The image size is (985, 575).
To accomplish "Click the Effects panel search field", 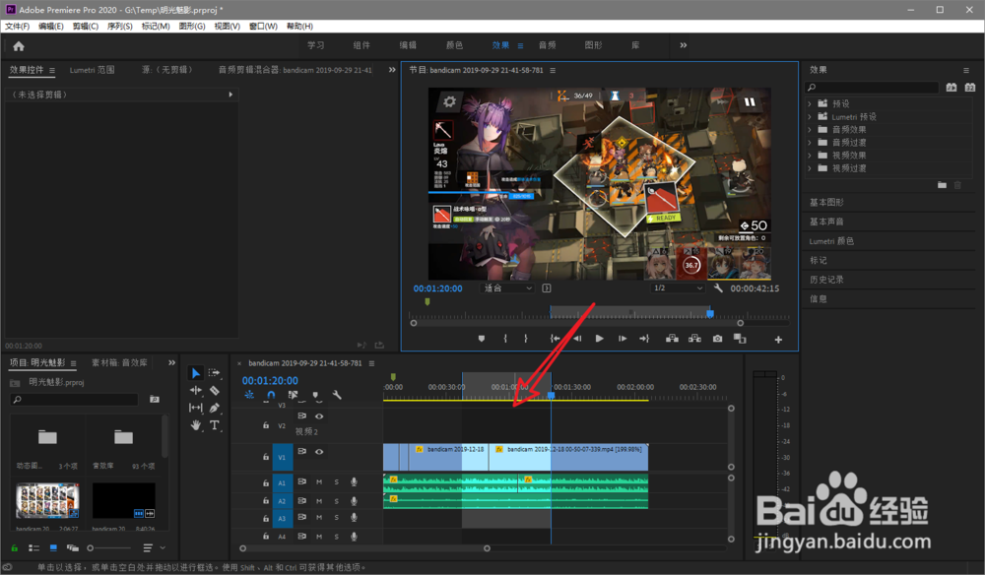I will [872, 88].
